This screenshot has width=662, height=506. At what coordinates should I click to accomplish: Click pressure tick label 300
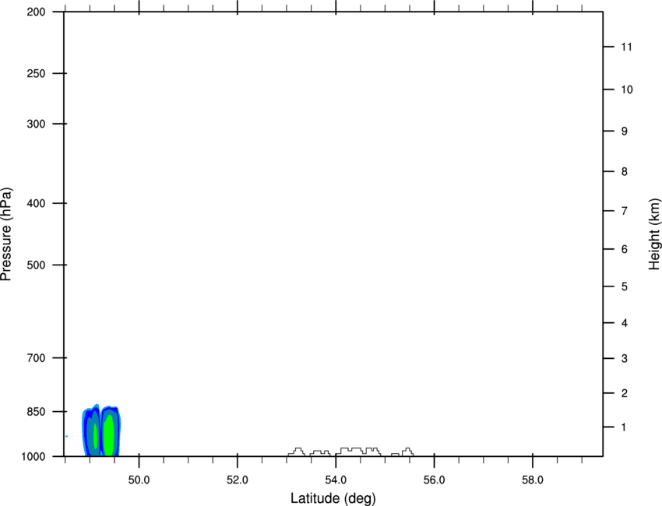point(36,124)
